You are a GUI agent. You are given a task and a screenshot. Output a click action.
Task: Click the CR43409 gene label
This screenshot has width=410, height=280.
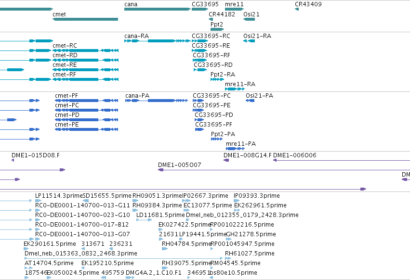point(308,4)
